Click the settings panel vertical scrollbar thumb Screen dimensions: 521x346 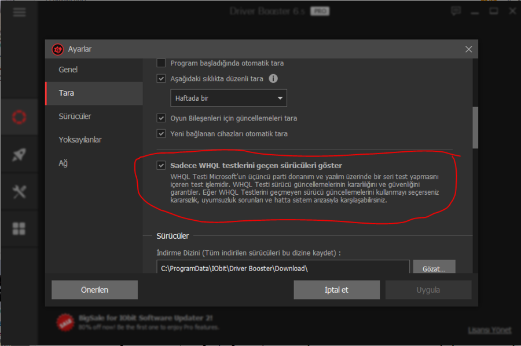pos(475,128)
